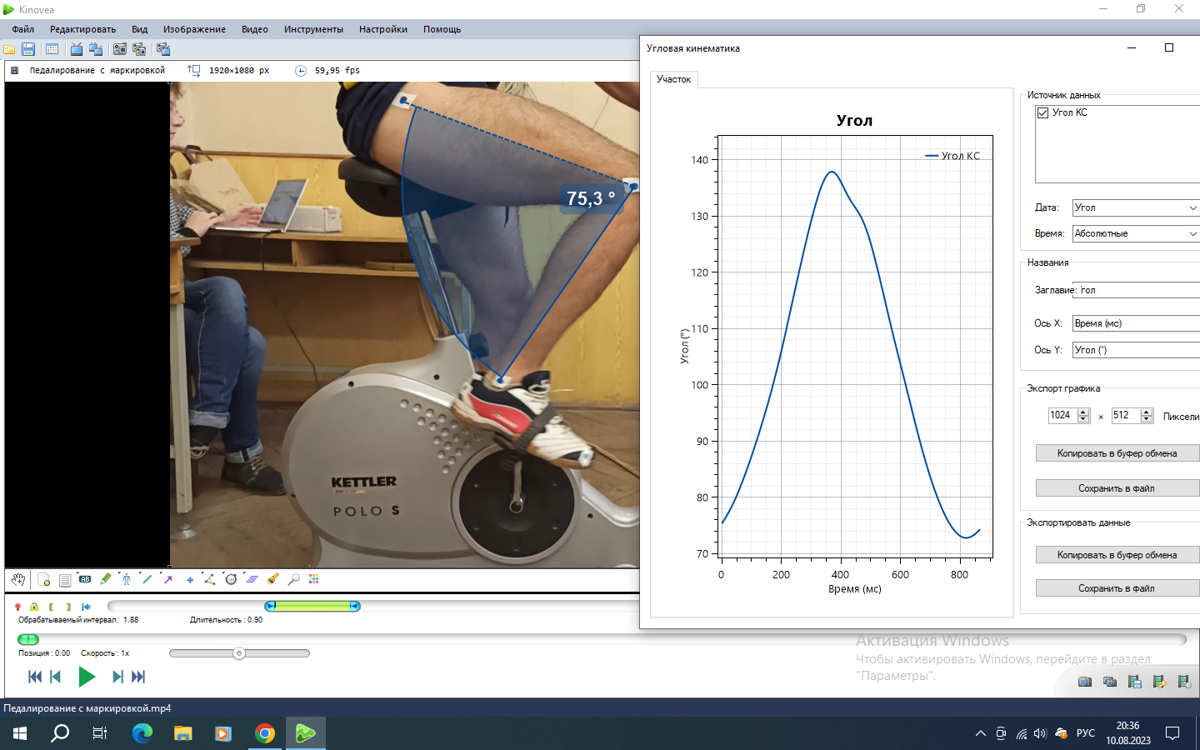Pick the stopwatch chronometer tool
The height and width of the screenshot is (750, 1200).
tap(231, 579)
